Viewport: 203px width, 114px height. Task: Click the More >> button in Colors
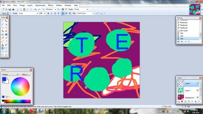pyautogui.click(x=25, y=74)
